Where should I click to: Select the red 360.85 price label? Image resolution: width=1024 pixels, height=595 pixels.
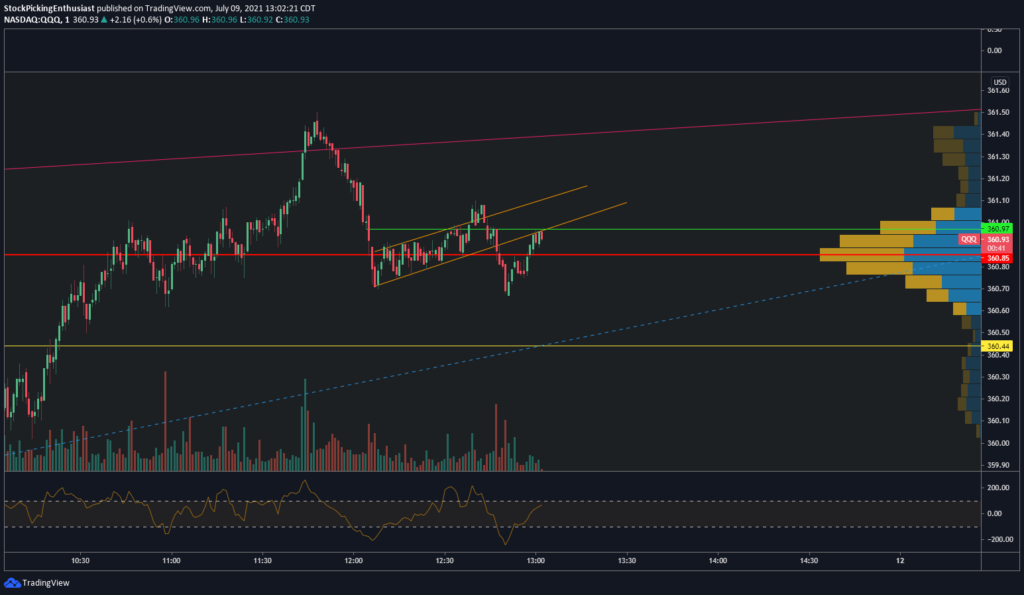pos(997,258)
